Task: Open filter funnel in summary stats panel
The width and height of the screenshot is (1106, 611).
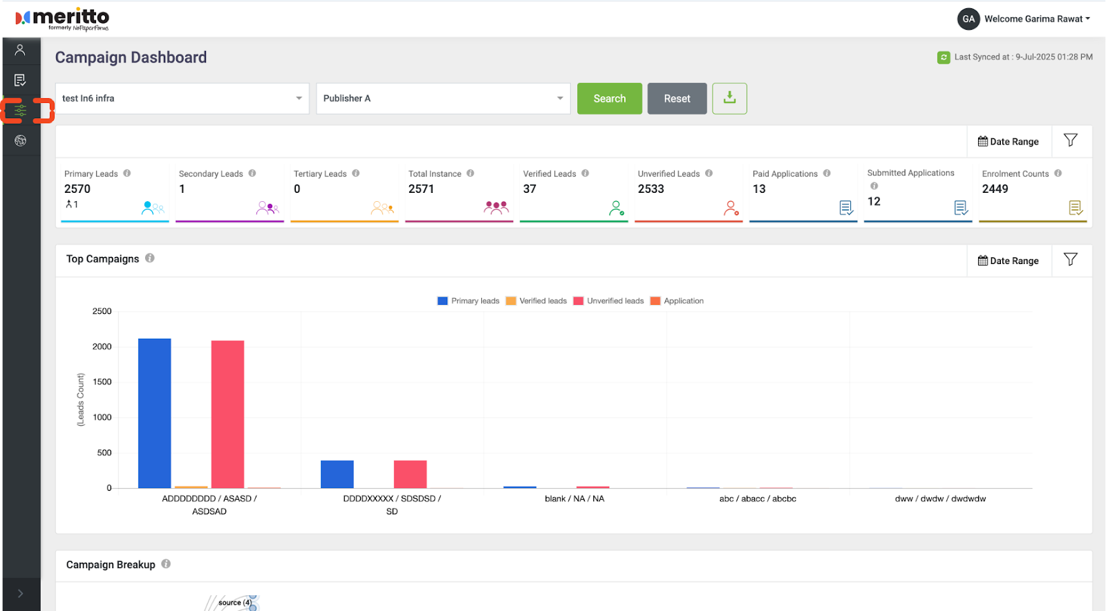Action: 1070,140
